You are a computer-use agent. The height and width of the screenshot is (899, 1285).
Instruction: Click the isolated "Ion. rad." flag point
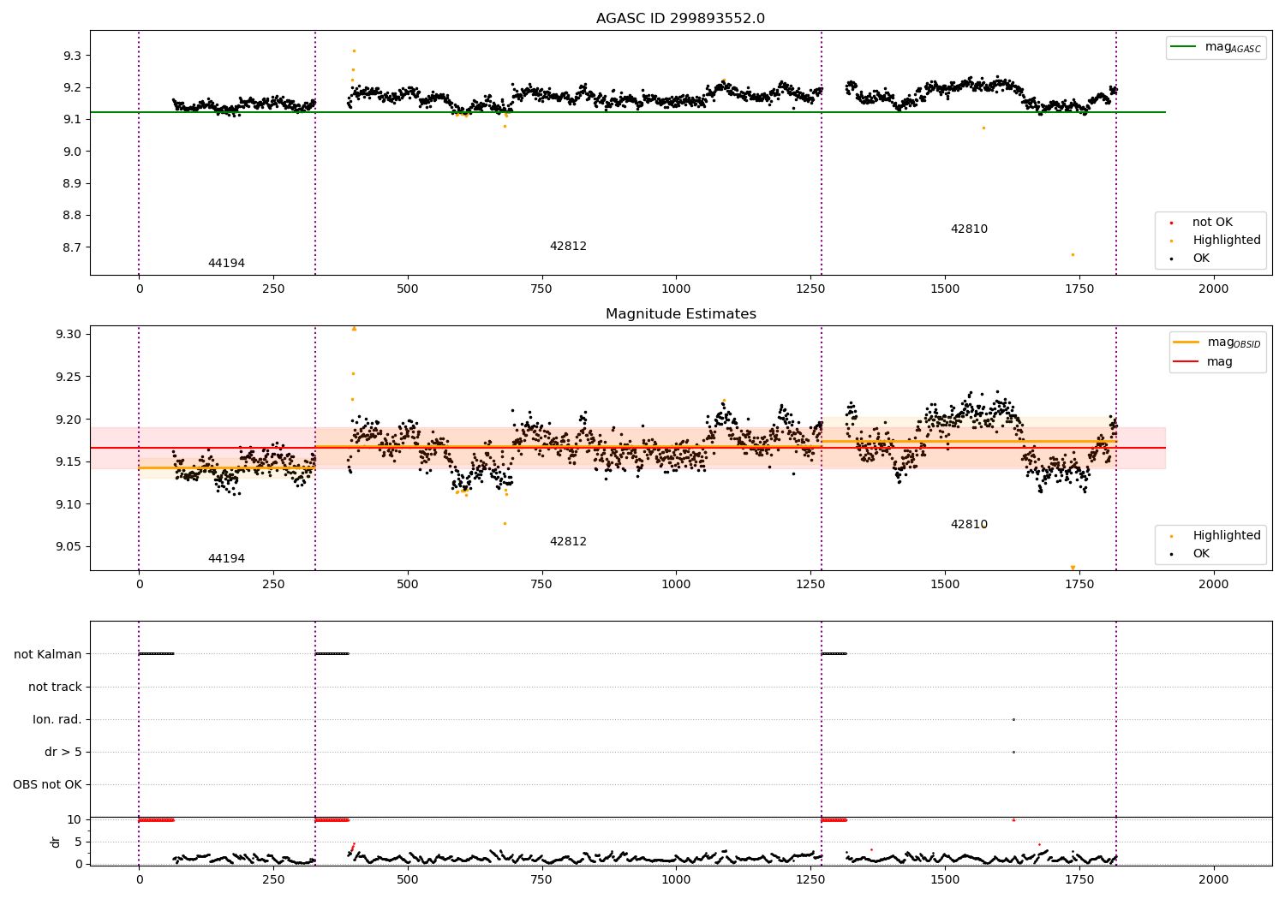[x=1013, y=720]
